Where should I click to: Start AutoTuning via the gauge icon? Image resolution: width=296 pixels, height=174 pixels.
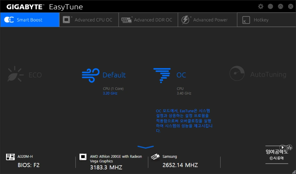[x=237, y=73]
